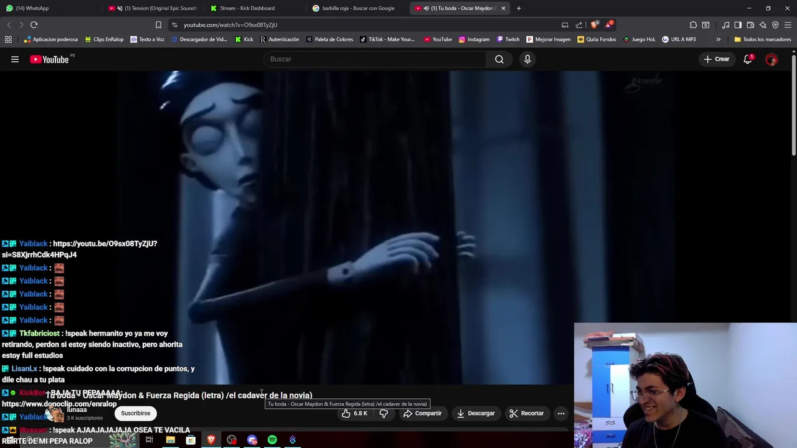The height and width of the screenshot is (448, 797).
Task: Open the Leo AI sparkle icon
Action: pyautogui.click(x=763, y=25)
